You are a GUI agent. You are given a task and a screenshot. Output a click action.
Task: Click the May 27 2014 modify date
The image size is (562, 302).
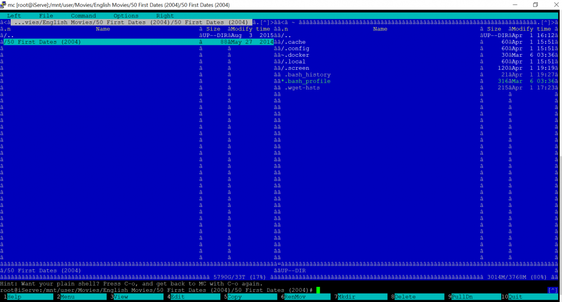[x=252, y=42]
